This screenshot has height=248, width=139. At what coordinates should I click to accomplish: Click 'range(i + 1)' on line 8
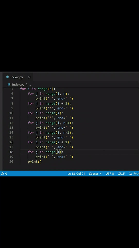57,103
